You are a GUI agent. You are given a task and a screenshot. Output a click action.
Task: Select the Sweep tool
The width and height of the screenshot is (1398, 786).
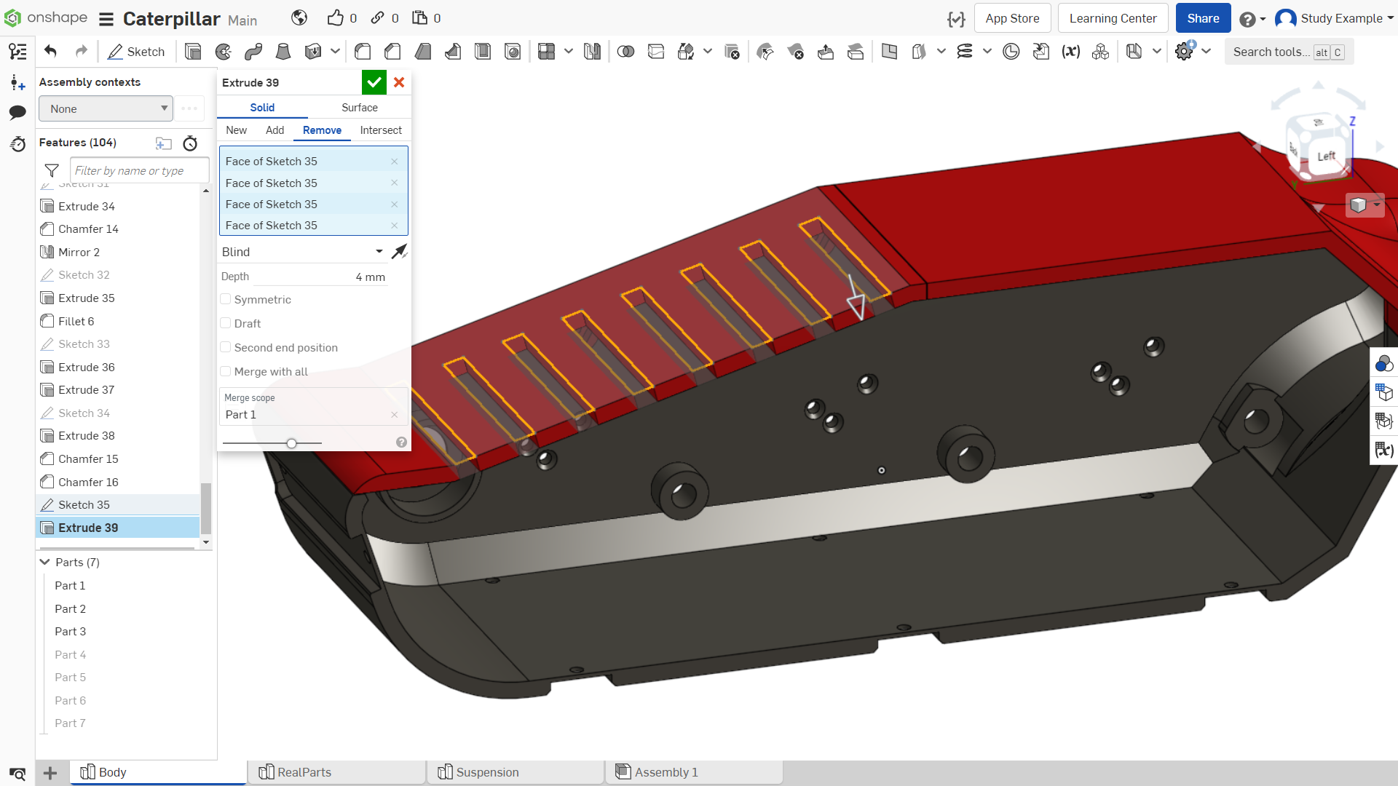(253, 52)
